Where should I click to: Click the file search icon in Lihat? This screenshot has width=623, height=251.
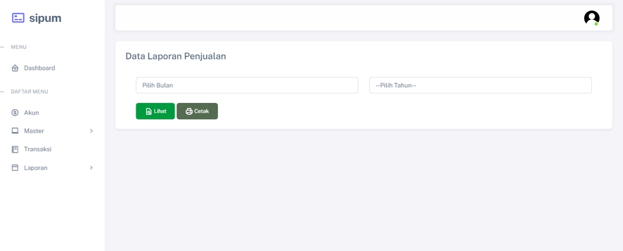pyautogui.click(x=149, y=111)
